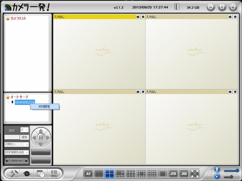242x181 pixels.
Task: Click the upper dark button under the PTZ pad
Action: click(x=41, y=152)
